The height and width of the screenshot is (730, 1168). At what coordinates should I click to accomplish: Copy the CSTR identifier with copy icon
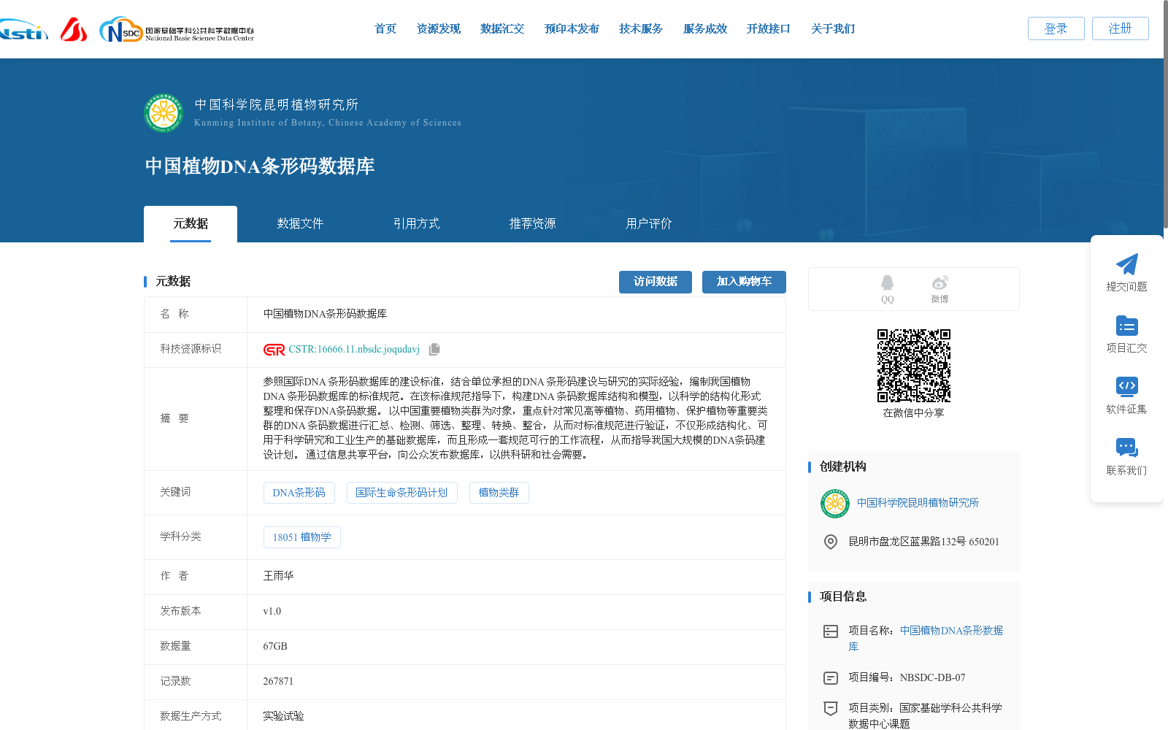[434, 350]
